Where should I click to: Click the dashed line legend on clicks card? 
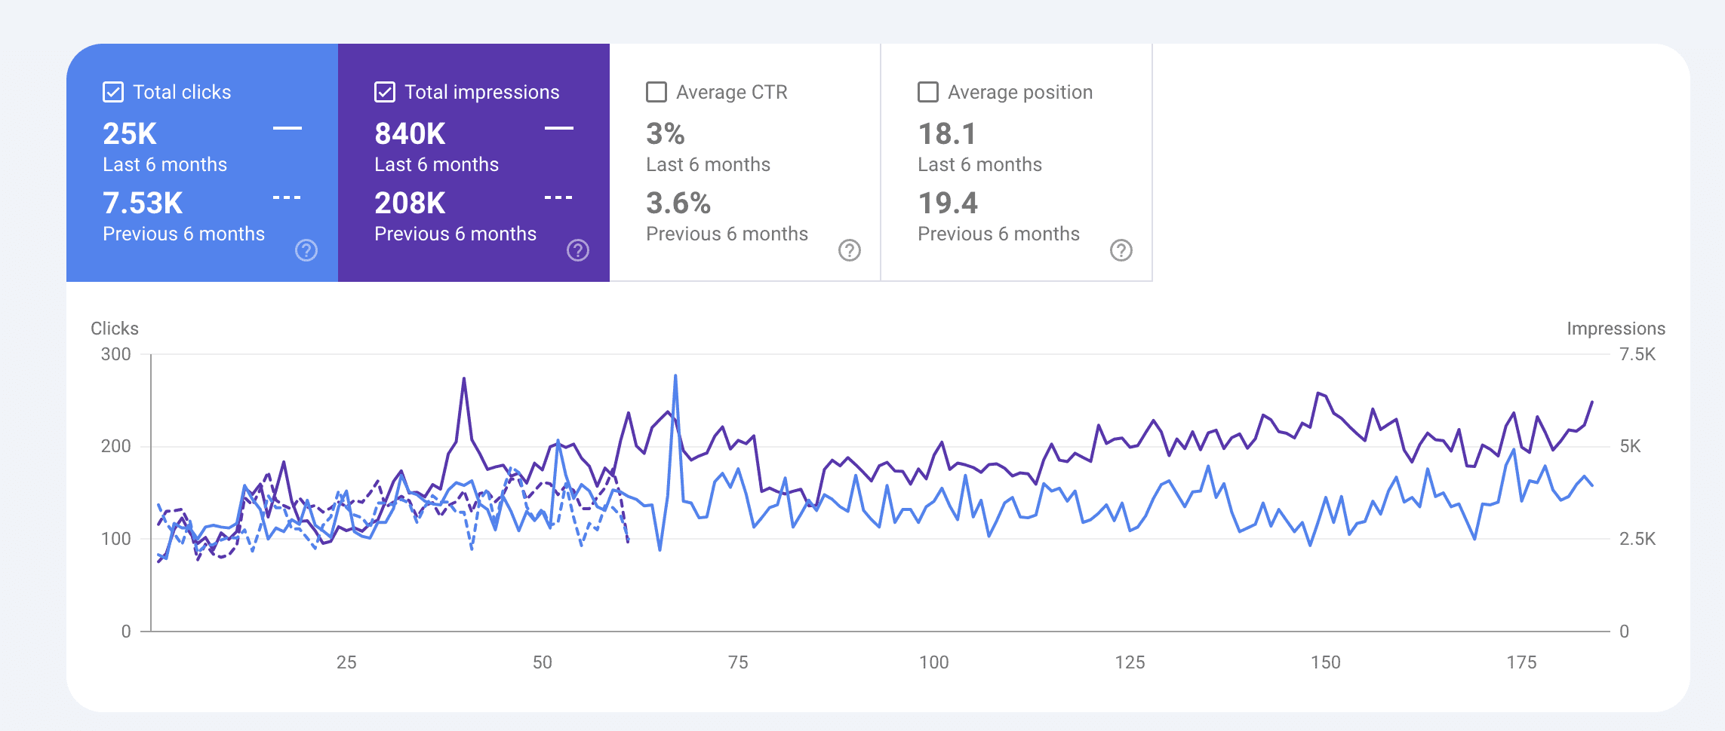coord(287,197)
